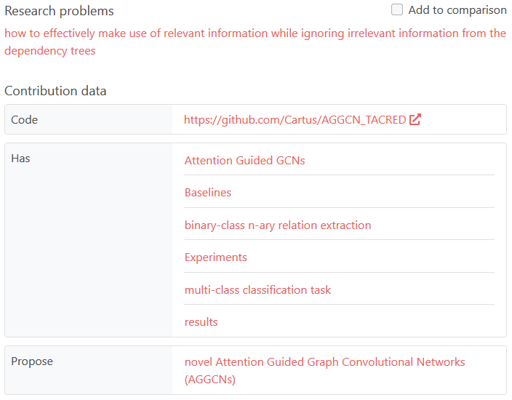Click empty space right of the Baselines entry

point(364,193)
